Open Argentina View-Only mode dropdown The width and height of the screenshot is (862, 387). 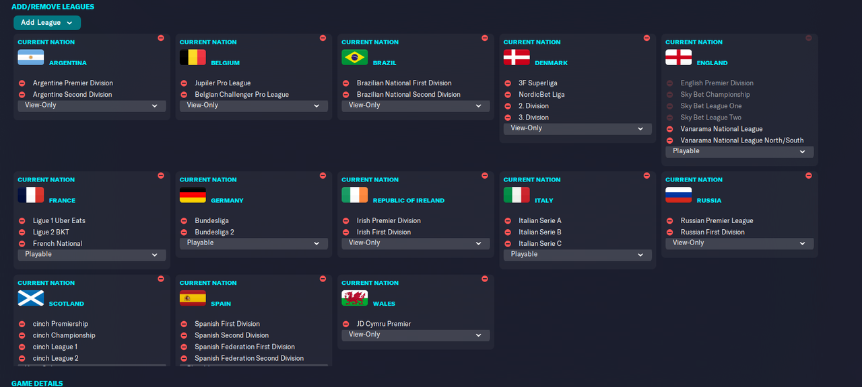[x=92, y=105]
